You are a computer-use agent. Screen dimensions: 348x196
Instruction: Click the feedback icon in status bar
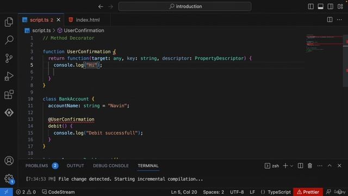(x=328, y=192)
